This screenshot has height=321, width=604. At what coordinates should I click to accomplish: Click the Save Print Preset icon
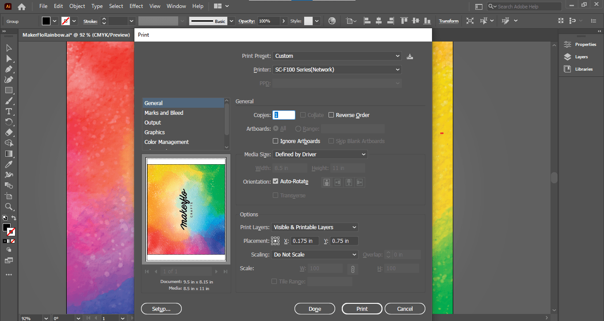coord(410,57)
